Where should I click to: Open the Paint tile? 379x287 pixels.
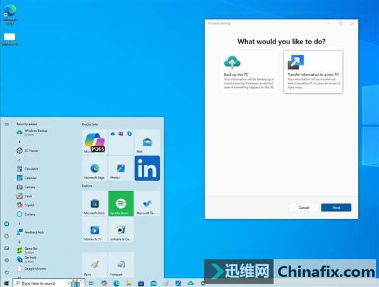[x=95, y=265]
